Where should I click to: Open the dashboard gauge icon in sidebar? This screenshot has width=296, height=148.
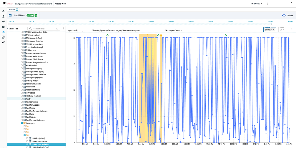click(x=3, y=27)
